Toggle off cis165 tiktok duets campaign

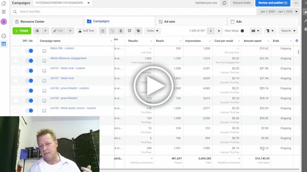pos(29,110)
